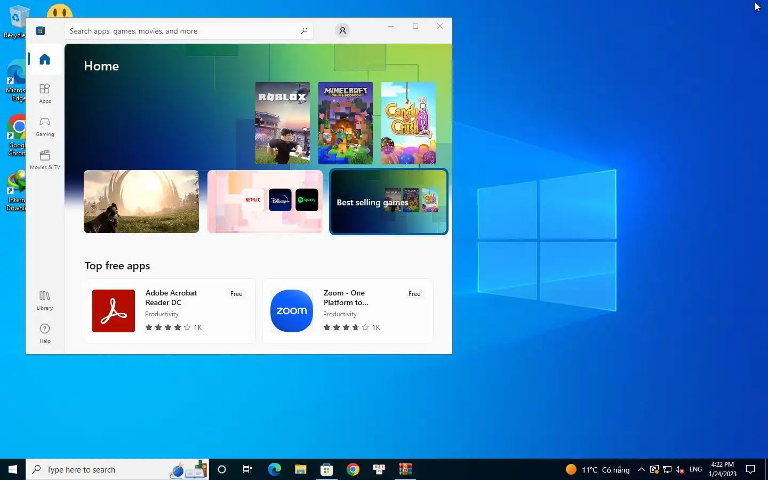Click the search apps, games, movies field

point(189,31)
